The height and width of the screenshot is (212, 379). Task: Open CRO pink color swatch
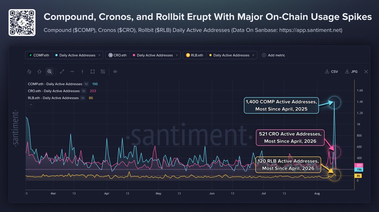(x=134, y=55)
